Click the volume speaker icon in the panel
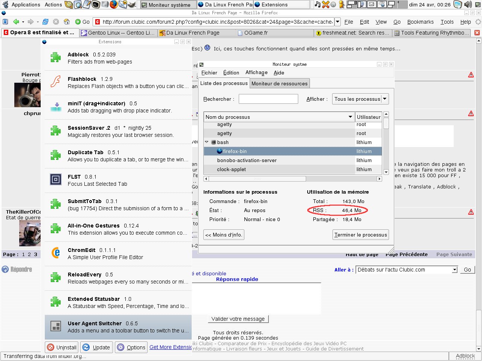 pyautogui.click(x=468, y=5)
